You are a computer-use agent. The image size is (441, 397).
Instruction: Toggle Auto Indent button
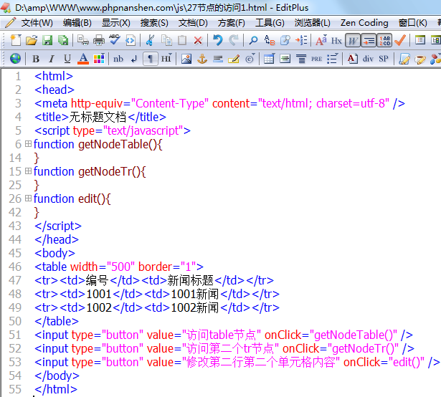click(369, 41)
